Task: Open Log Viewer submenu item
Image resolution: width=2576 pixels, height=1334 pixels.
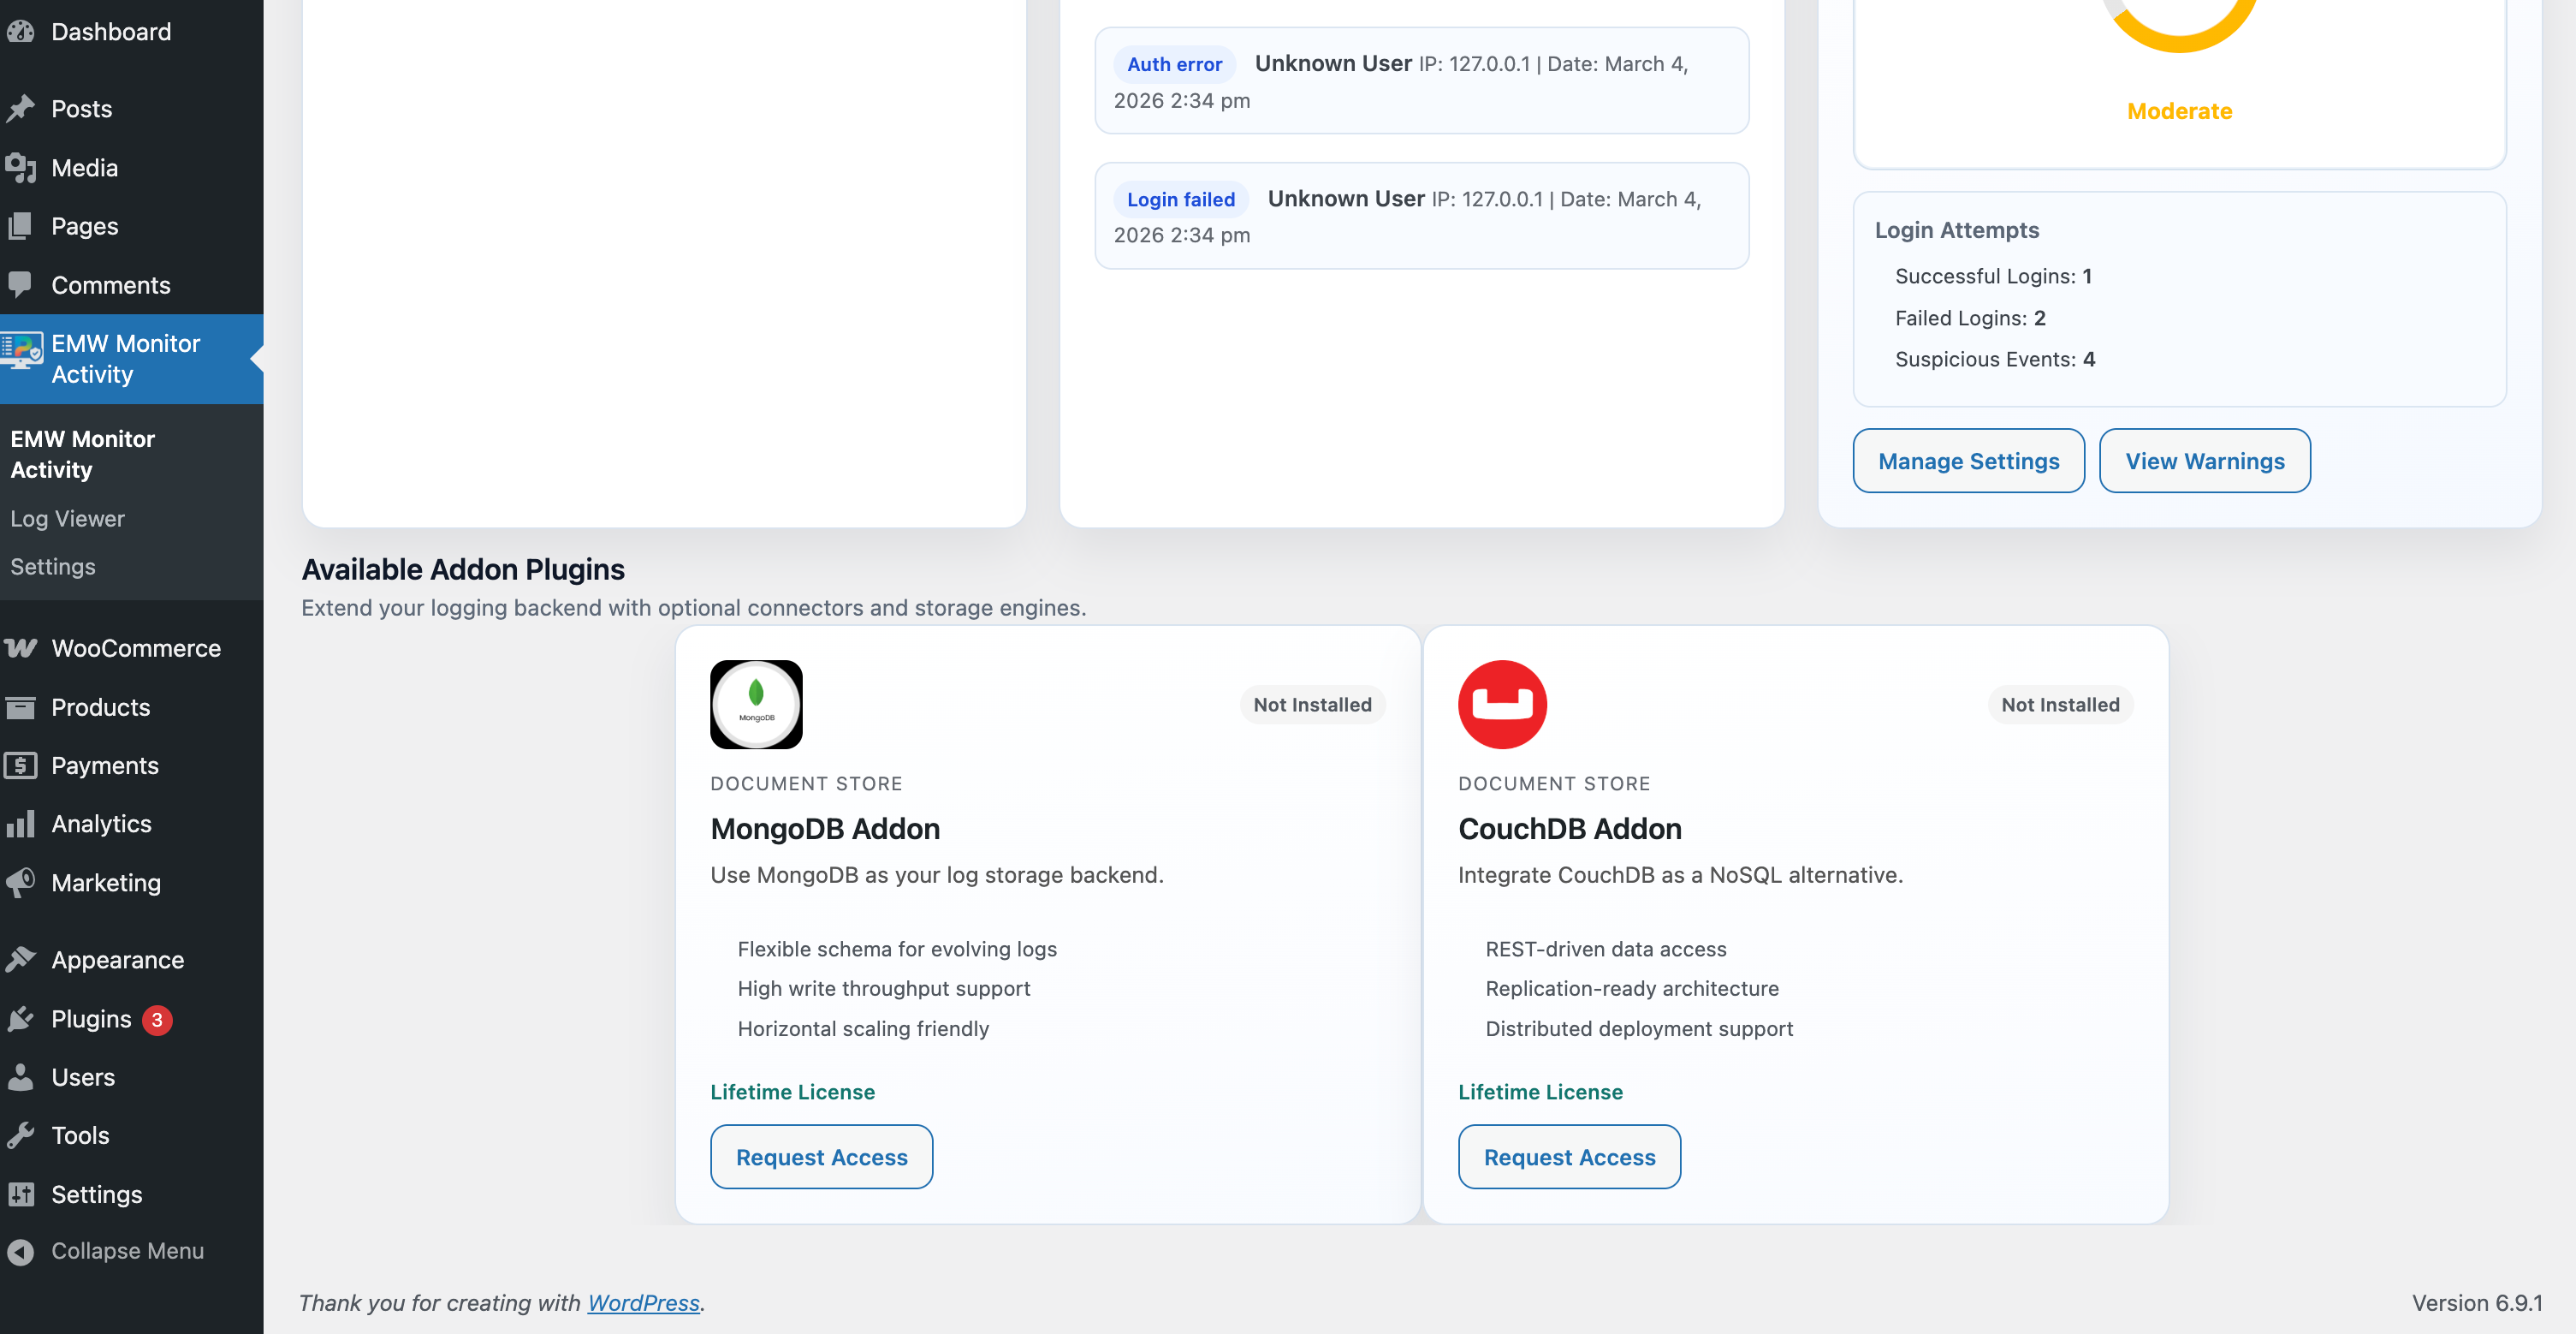Action: point(67,518)
